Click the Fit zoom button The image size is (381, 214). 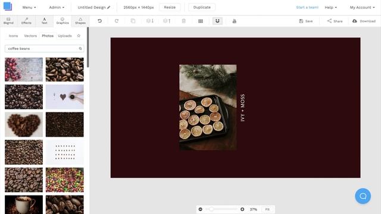coord(267,209)
